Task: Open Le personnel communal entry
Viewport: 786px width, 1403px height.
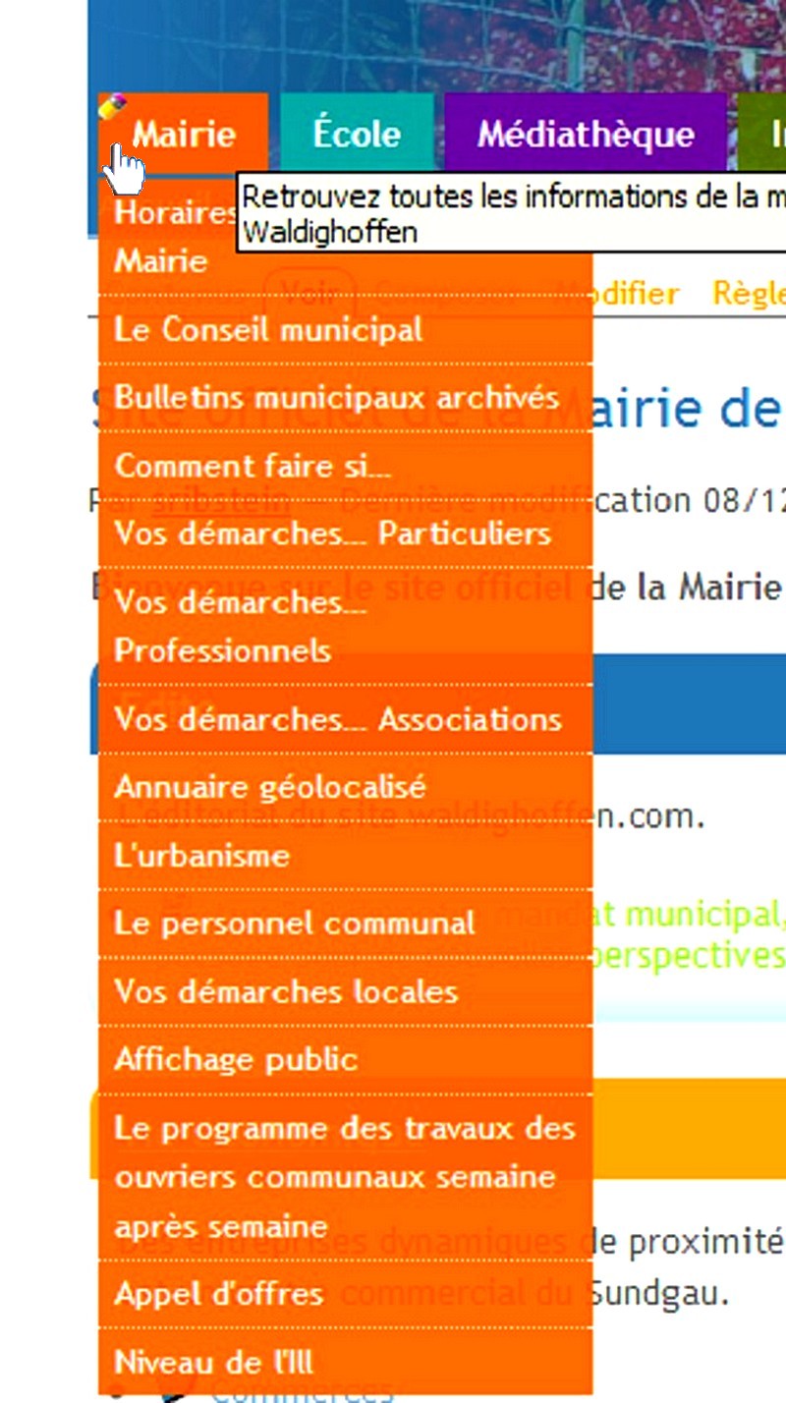Action: (295, 924)
